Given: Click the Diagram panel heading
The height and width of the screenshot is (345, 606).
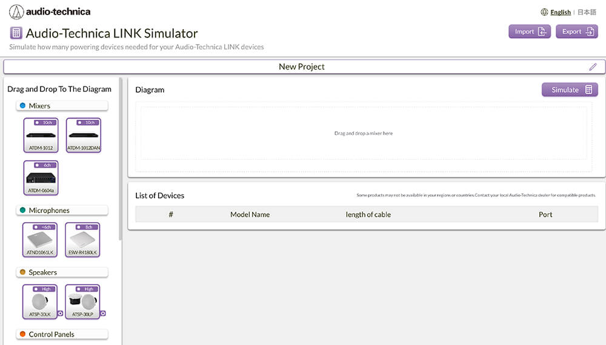Looking at the screenshot, I should pos(150,90).
